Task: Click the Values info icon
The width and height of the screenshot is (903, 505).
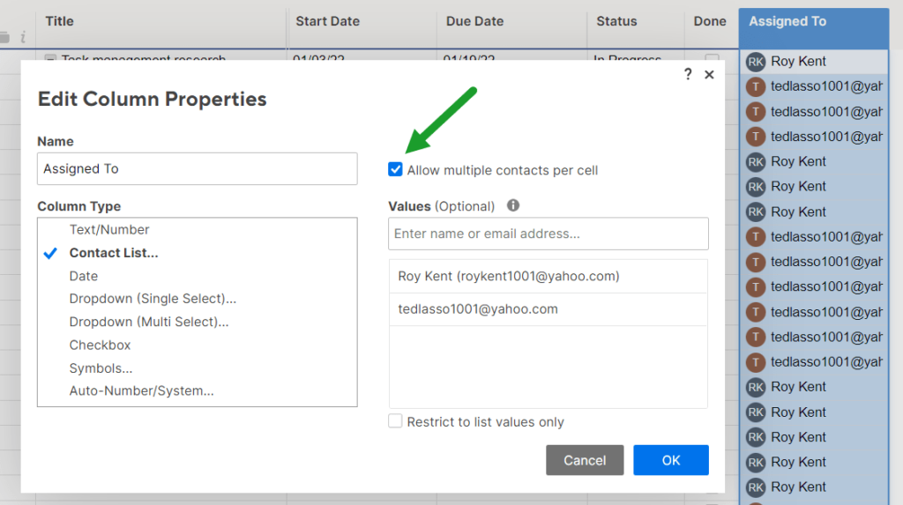Action: point(513,206)
